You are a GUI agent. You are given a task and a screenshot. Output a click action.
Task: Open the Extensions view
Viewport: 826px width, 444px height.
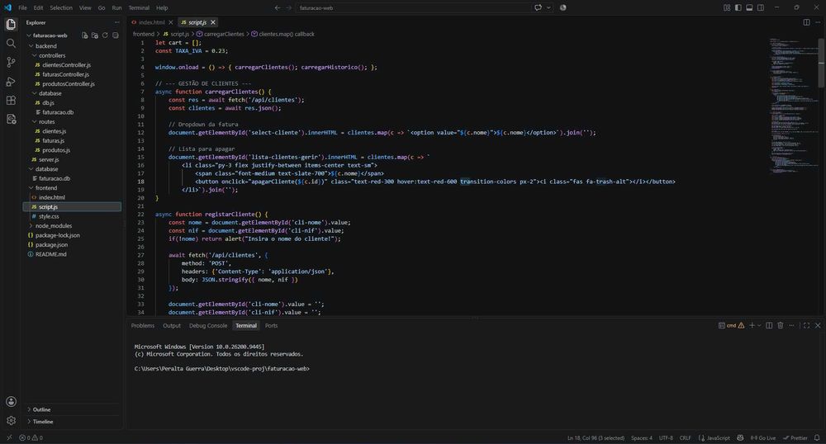point(11,101)
